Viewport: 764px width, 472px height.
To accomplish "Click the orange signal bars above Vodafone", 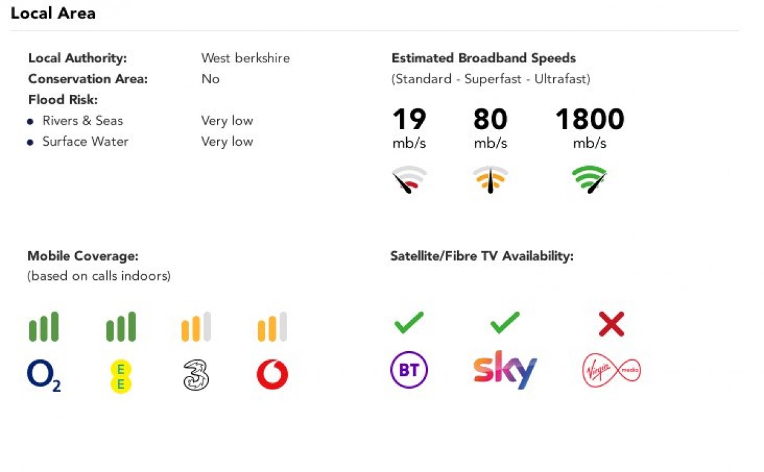I will (x=272, y=327).
